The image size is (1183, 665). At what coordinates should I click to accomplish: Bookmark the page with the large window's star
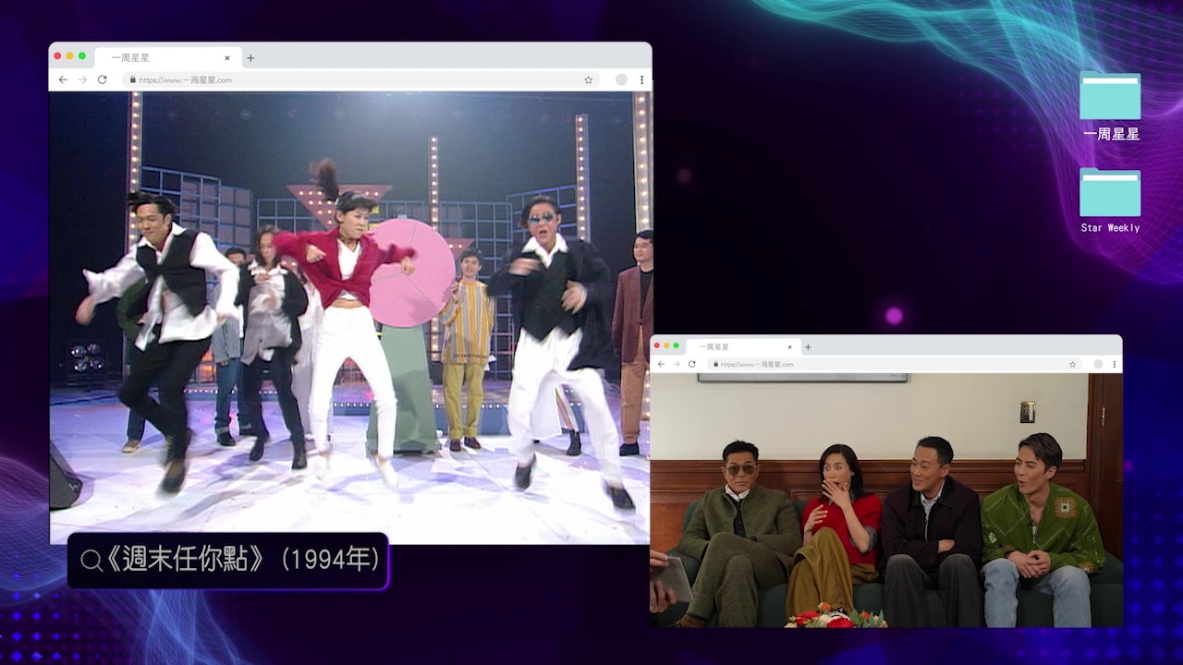coord(588,80)
